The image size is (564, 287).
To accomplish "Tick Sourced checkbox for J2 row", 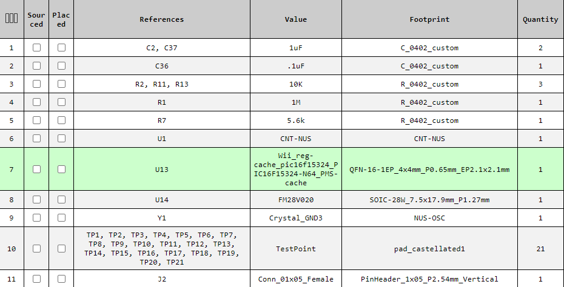I will (x=36, y=279).
